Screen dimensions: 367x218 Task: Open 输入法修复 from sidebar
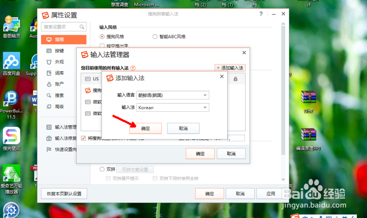coord(61,138)
